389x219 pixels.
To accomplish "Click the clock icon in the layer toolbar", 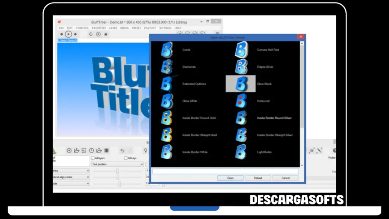I will click(x=92, y=151).
